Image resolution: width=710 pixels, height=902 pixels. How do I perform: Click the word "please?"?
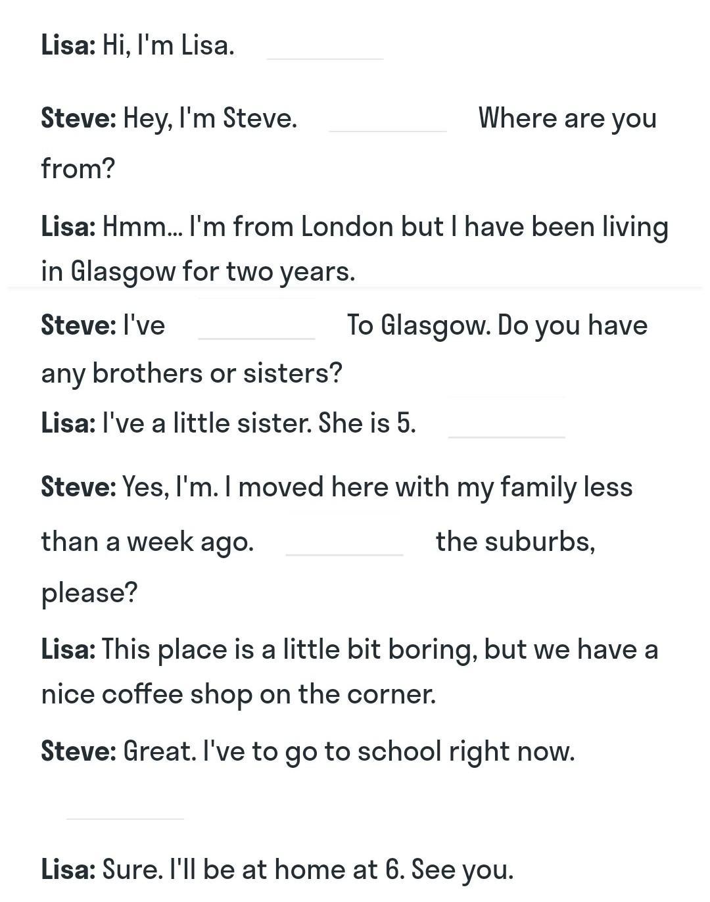pyautogui.click(x=89, y=593)
